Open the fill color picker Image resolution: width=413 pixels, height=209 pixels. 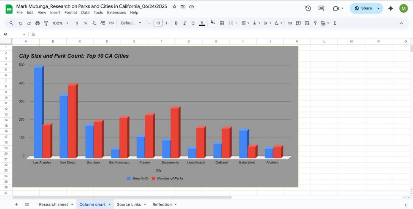(x=213, y=23)
